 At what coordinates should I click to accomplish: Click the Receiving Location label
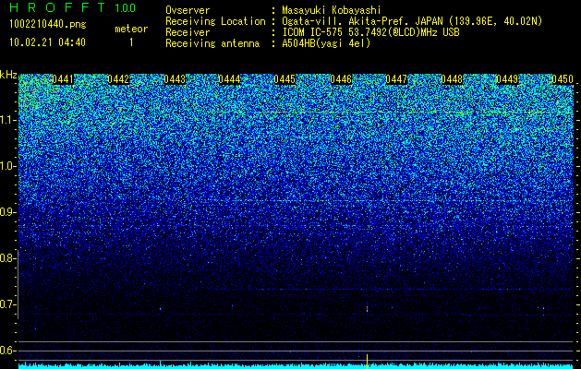pyautogui.click(x=215, y=21)
